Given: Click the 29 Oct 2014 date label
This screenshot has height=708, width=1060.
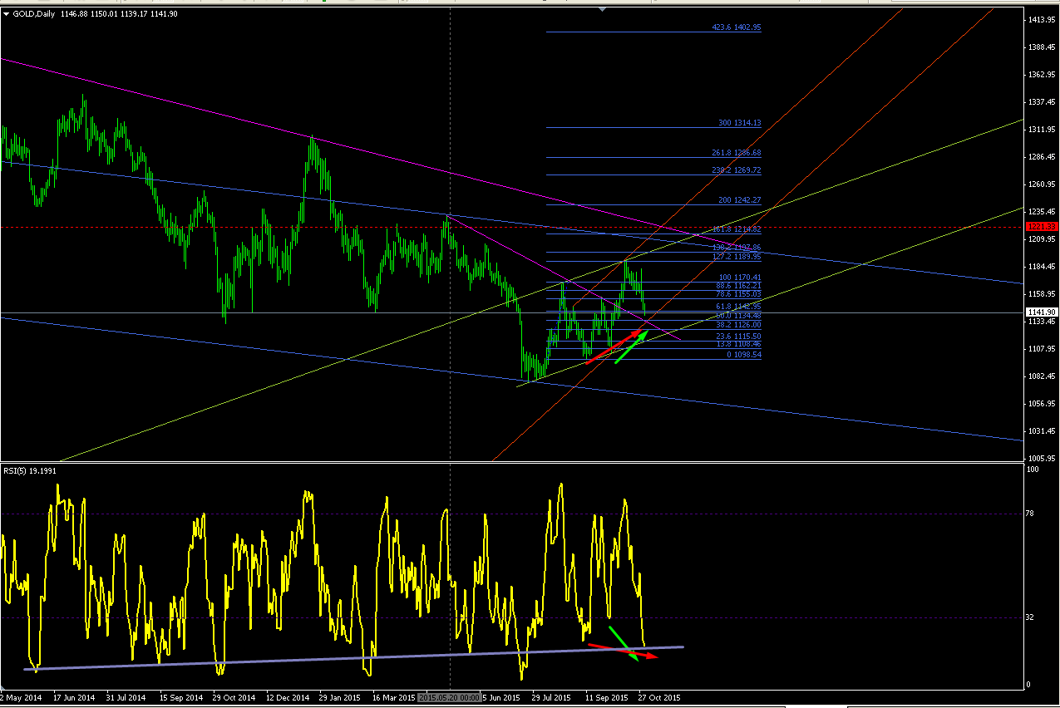Looking at the screenshot, I should coord(234,698).
